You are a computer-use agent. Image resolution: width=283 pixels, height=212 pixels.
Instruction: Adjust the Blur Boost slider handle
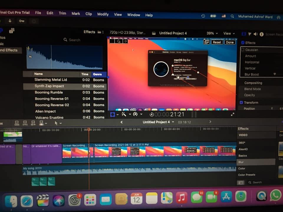(x=275, y=74)
